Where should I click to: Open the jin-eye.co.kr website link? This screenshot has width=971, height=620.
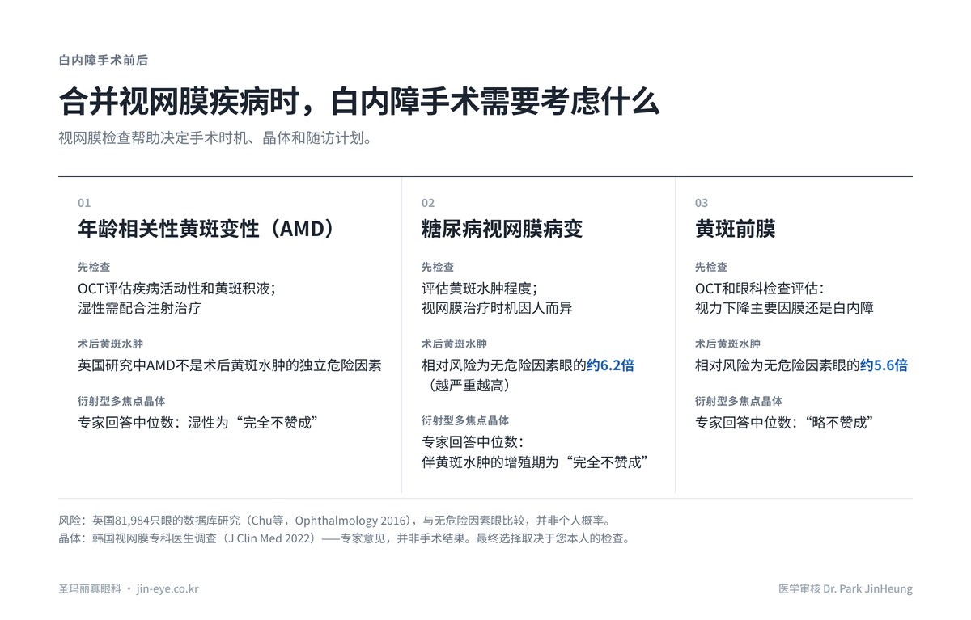(167, 588)
